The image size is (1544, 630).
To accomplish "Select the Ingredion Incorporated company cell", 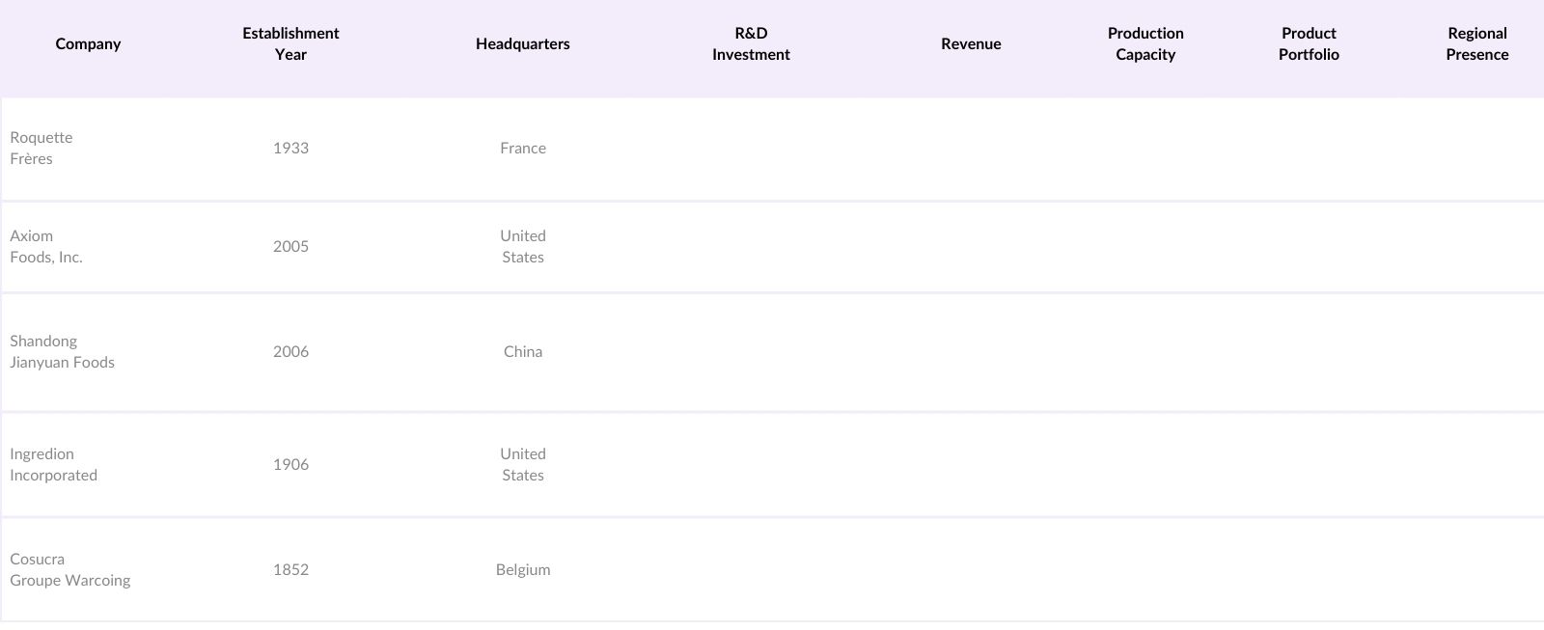I will click(x=53, y=465).
